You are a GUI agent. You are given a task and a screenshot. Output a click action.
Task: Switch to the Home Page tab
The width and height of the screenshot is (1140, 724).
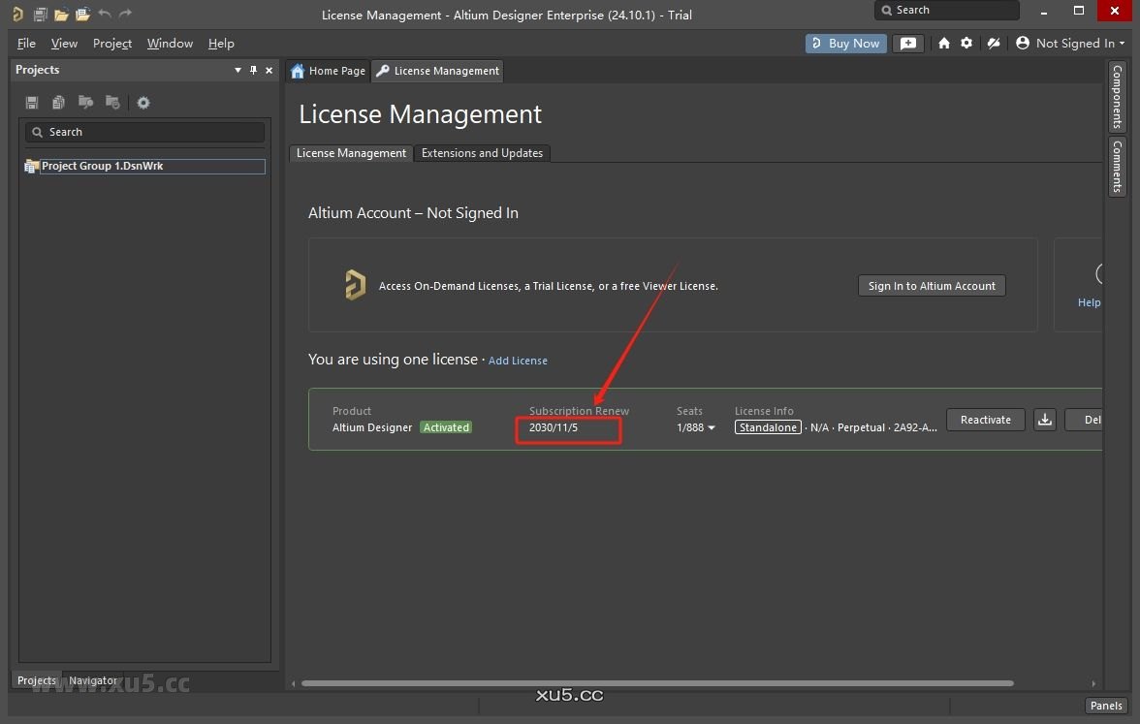(x=328, y=71)
